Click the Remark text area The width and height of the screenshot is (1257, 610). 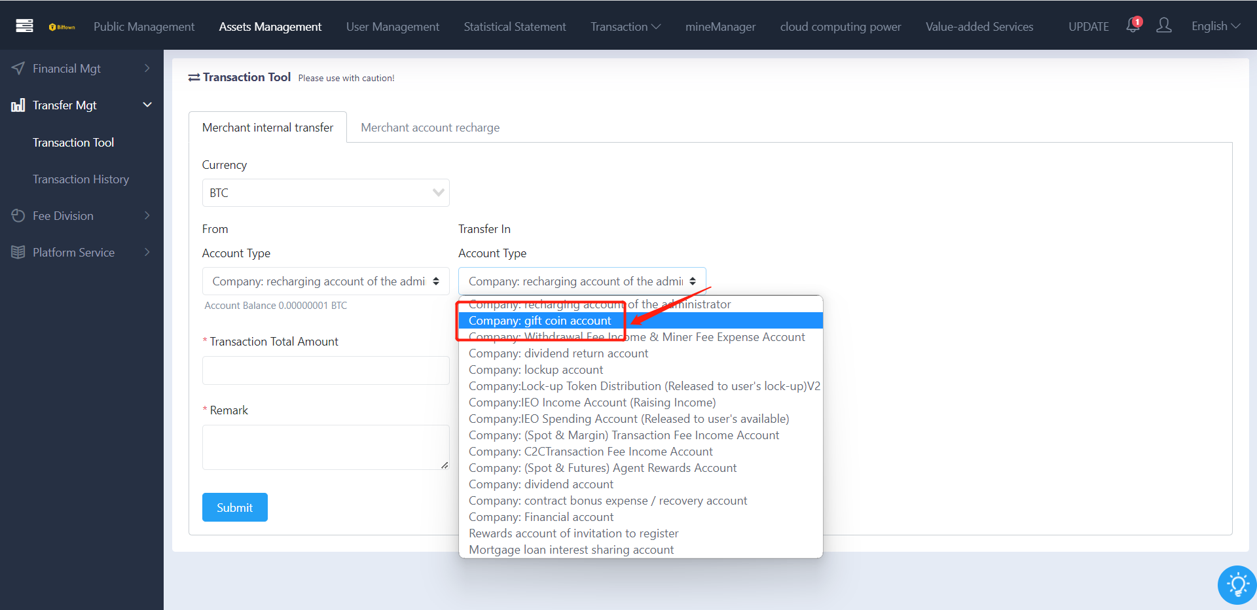[x=326, y=447]
